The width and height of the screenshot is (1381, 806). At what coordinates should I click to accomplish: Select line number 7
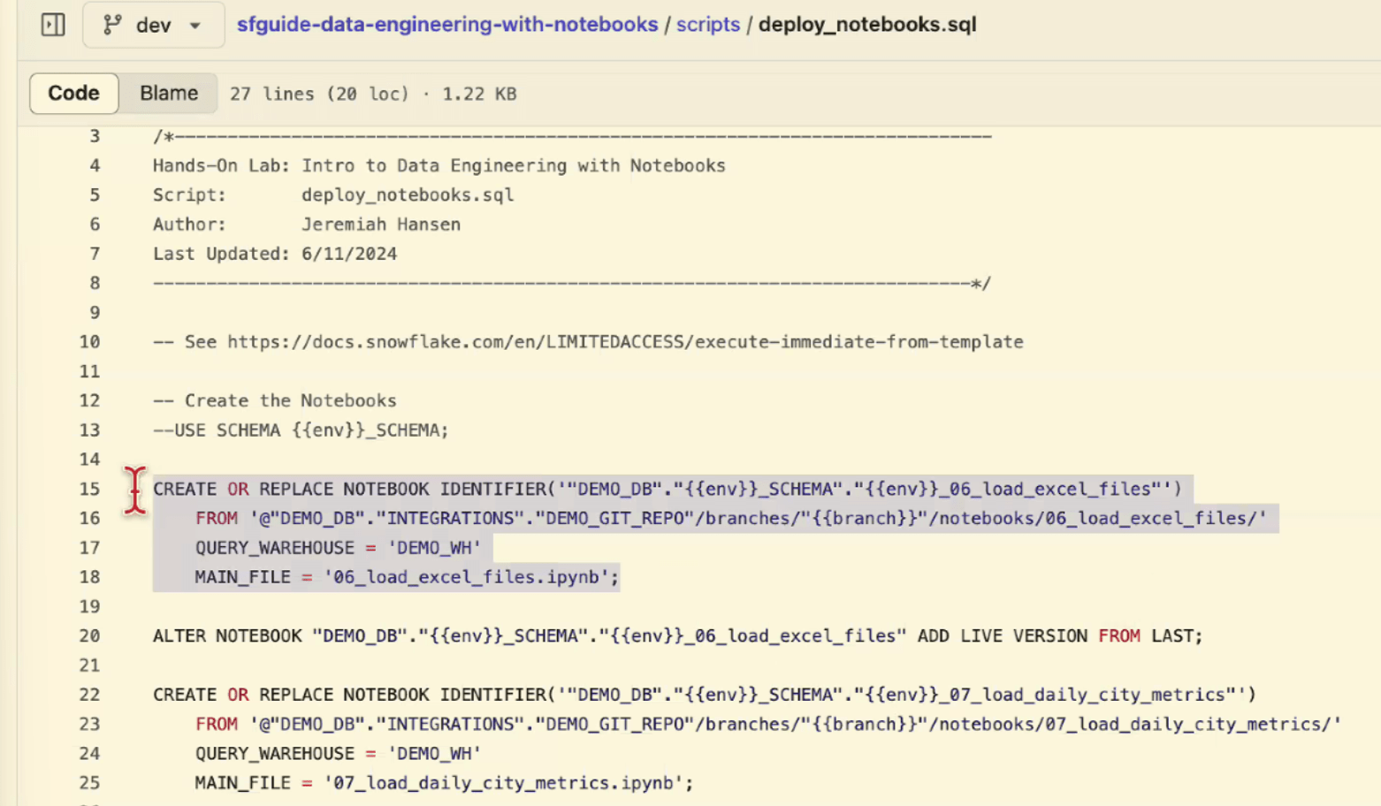95,254
